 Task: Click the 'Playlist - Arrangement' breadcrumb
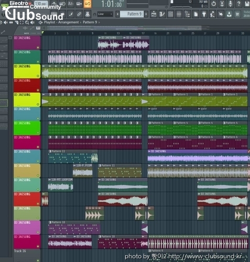[x=61, y=23]
